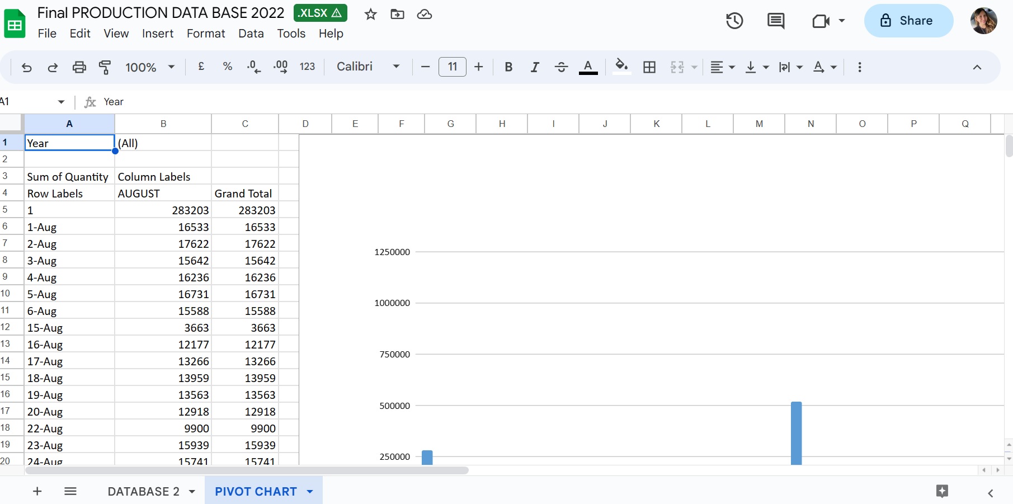Increase font size plus button
The width and height of the screenshot is (1013, 504).
coord(479,67)
